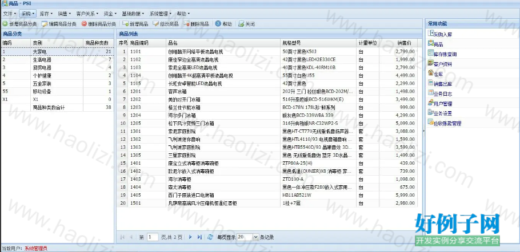Viewport: 520px width, 252px height.
Task: Click 编辑商品分类 edit category toolbar button
Action: (x=59, y=24)
